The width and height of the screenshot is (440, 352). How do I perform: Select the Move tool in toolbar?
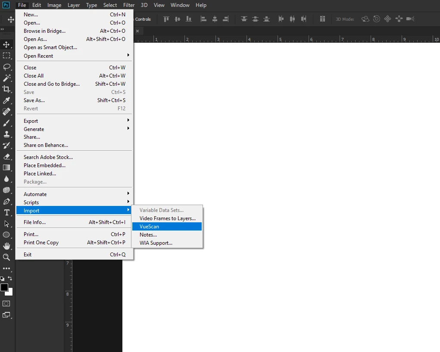pos(6,44)
